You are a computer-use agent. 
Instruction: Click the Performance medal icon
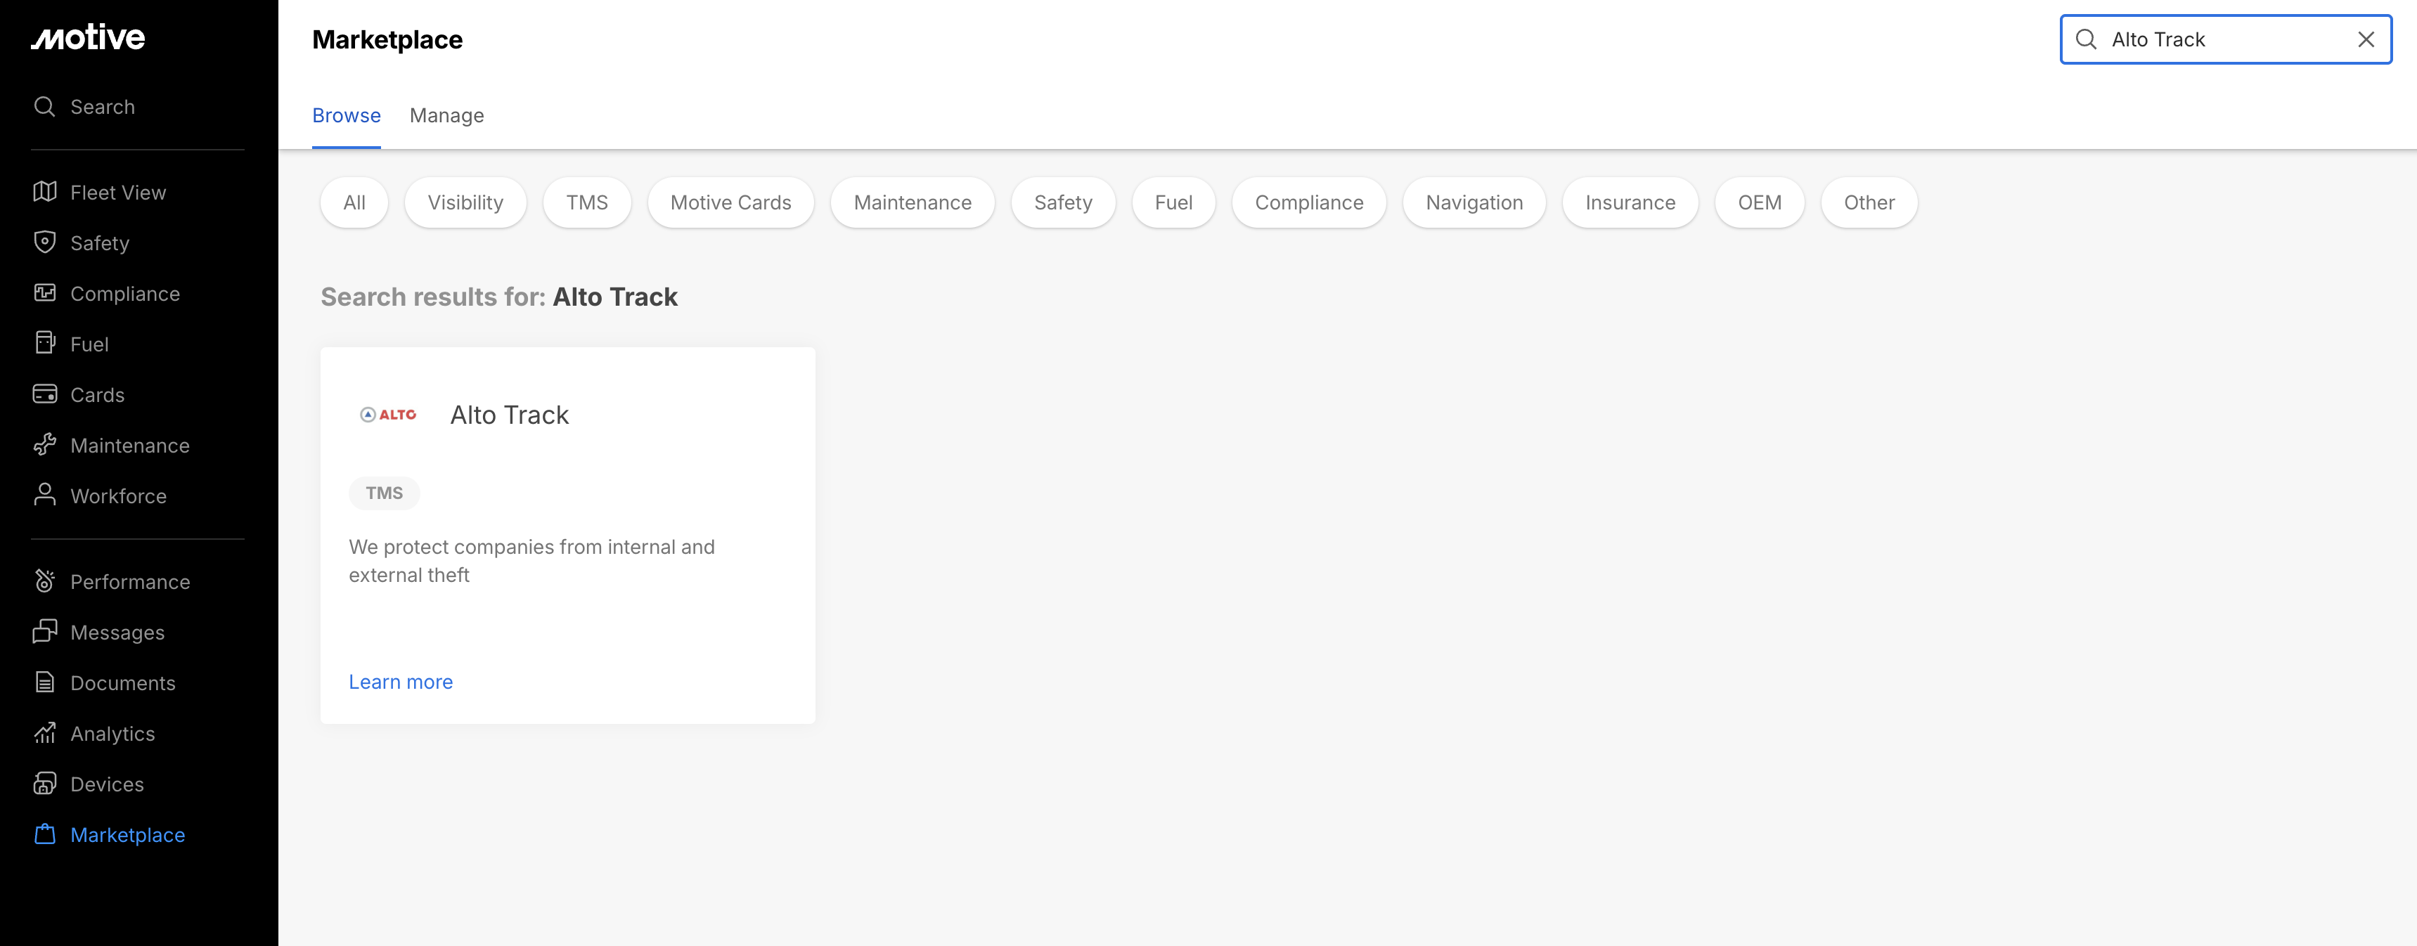(44, 581)
